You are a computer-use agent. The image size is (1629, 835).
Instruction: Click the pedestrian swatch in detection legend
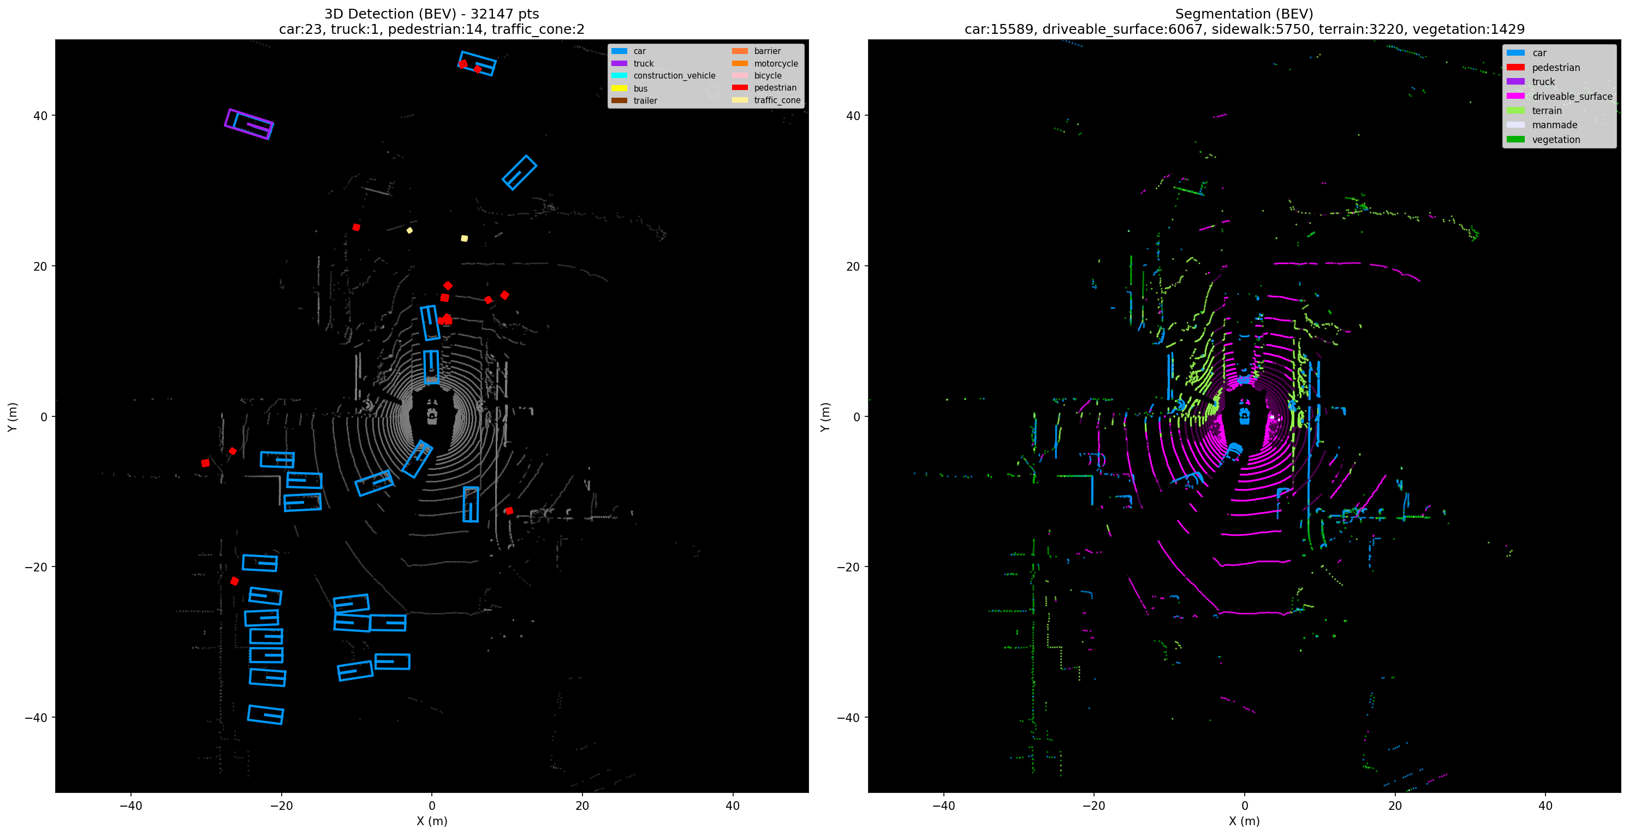[x=739, y=88]
